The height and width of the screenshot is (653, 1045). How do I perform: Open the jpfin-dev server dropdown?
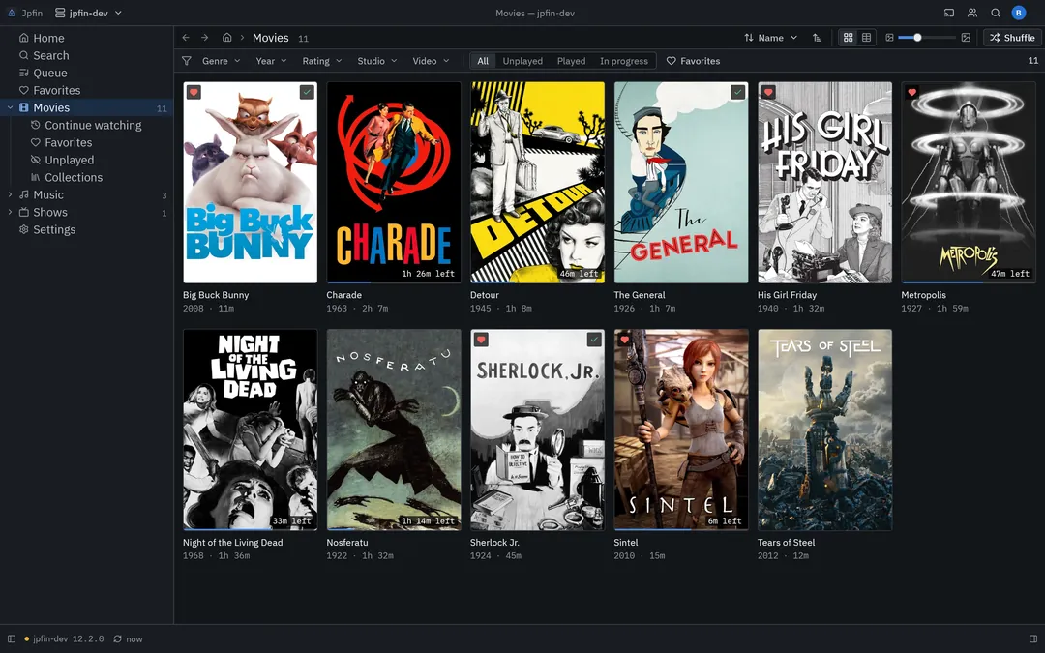[x=88, y=13]
